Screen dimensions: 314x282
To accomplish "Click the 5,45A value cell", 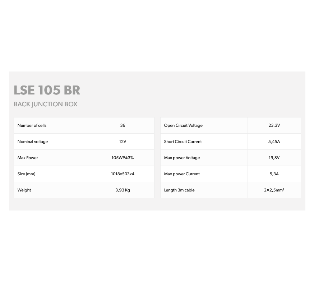I will tap(274, 142).
